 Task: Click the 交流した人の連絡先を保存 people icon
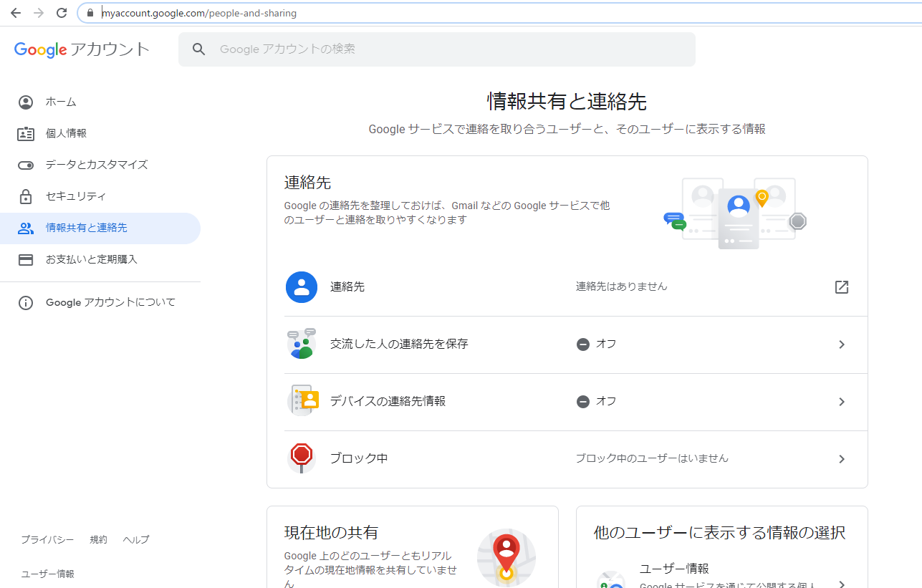coord(302,344)
